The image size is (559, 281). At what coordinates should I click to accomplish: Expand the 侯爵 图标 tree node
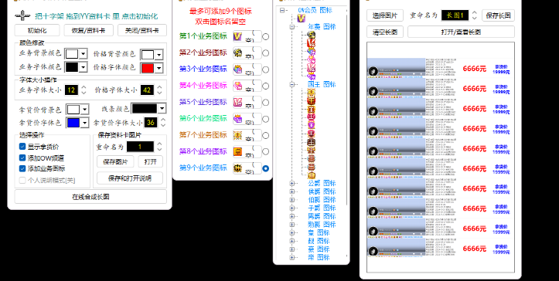[292, 191]
